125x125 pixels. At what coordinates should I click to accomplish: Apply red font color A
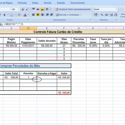[25, 15]
